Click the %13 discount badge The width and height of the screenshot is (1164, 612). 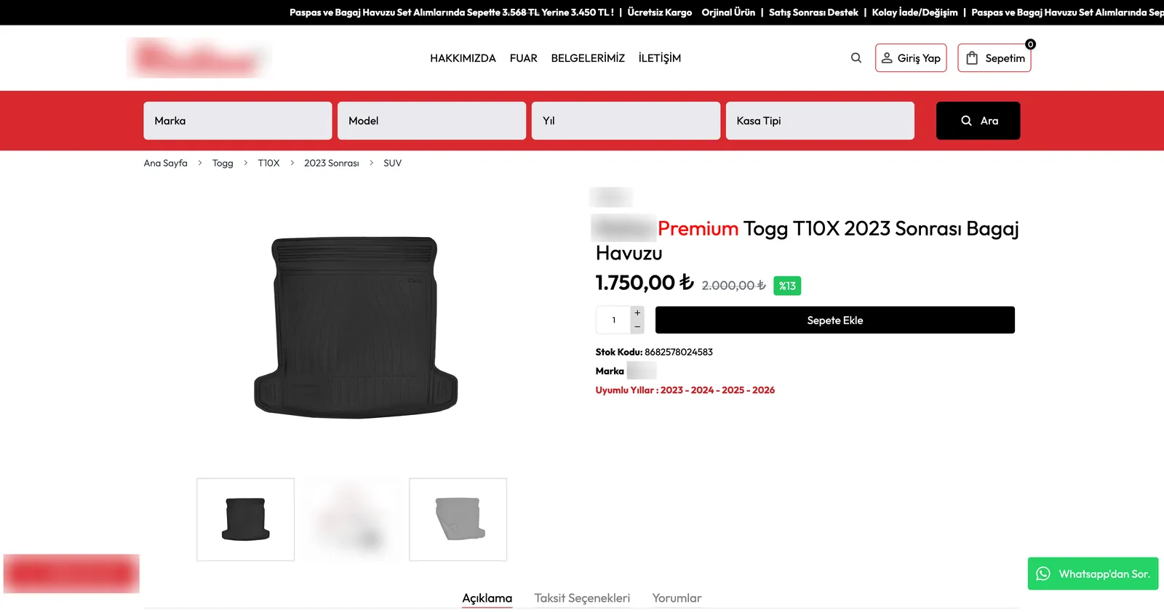[787, 286]
